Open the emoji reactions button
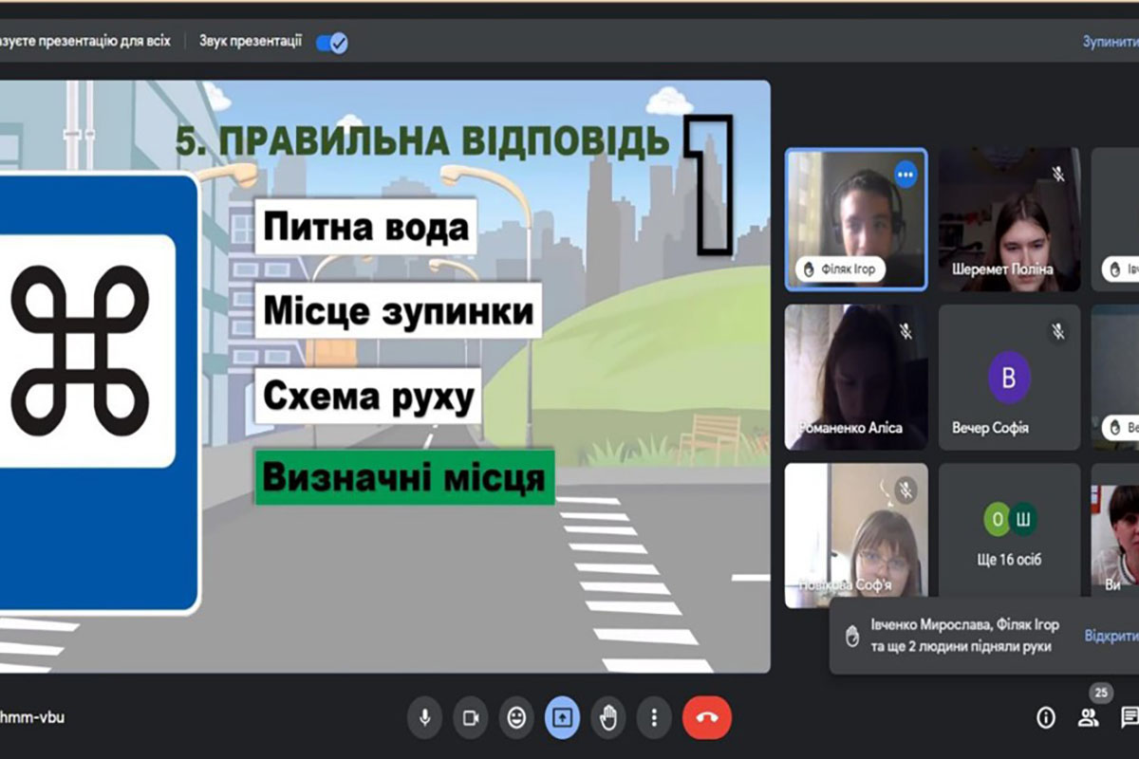Screen dimensions: 1139x759 click(x=516, y=717)
